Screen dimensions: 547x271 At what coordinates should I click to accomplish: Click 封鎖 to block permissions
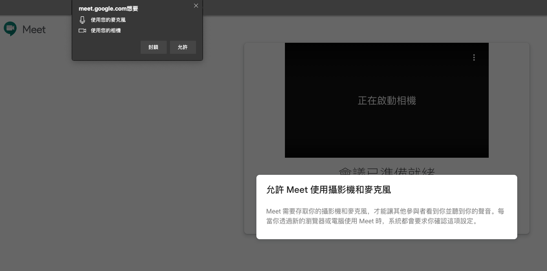(153, 47)
